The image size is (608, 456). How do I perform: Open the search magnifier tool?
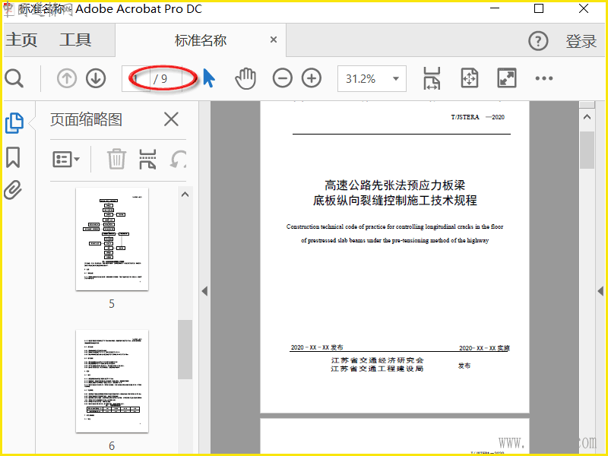[x=14, y=79]
